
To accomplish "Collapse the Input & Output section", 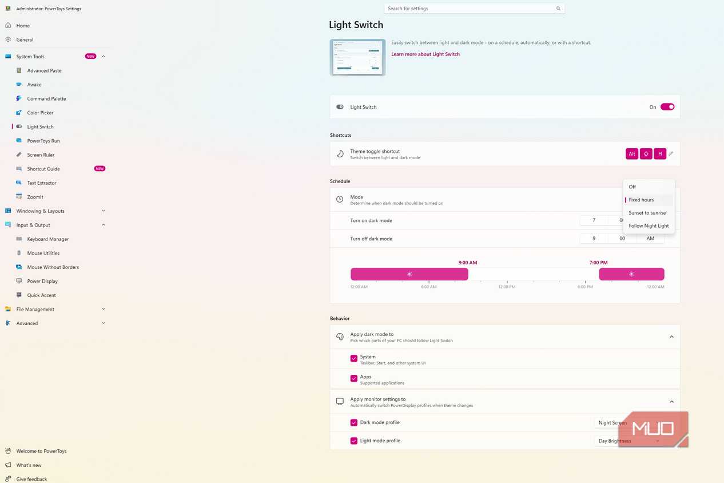I will click(104, 225).
